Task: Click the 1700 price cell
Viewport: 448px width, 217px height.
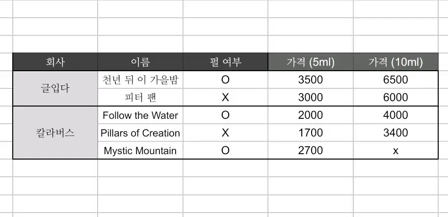Action: point(310,133)
